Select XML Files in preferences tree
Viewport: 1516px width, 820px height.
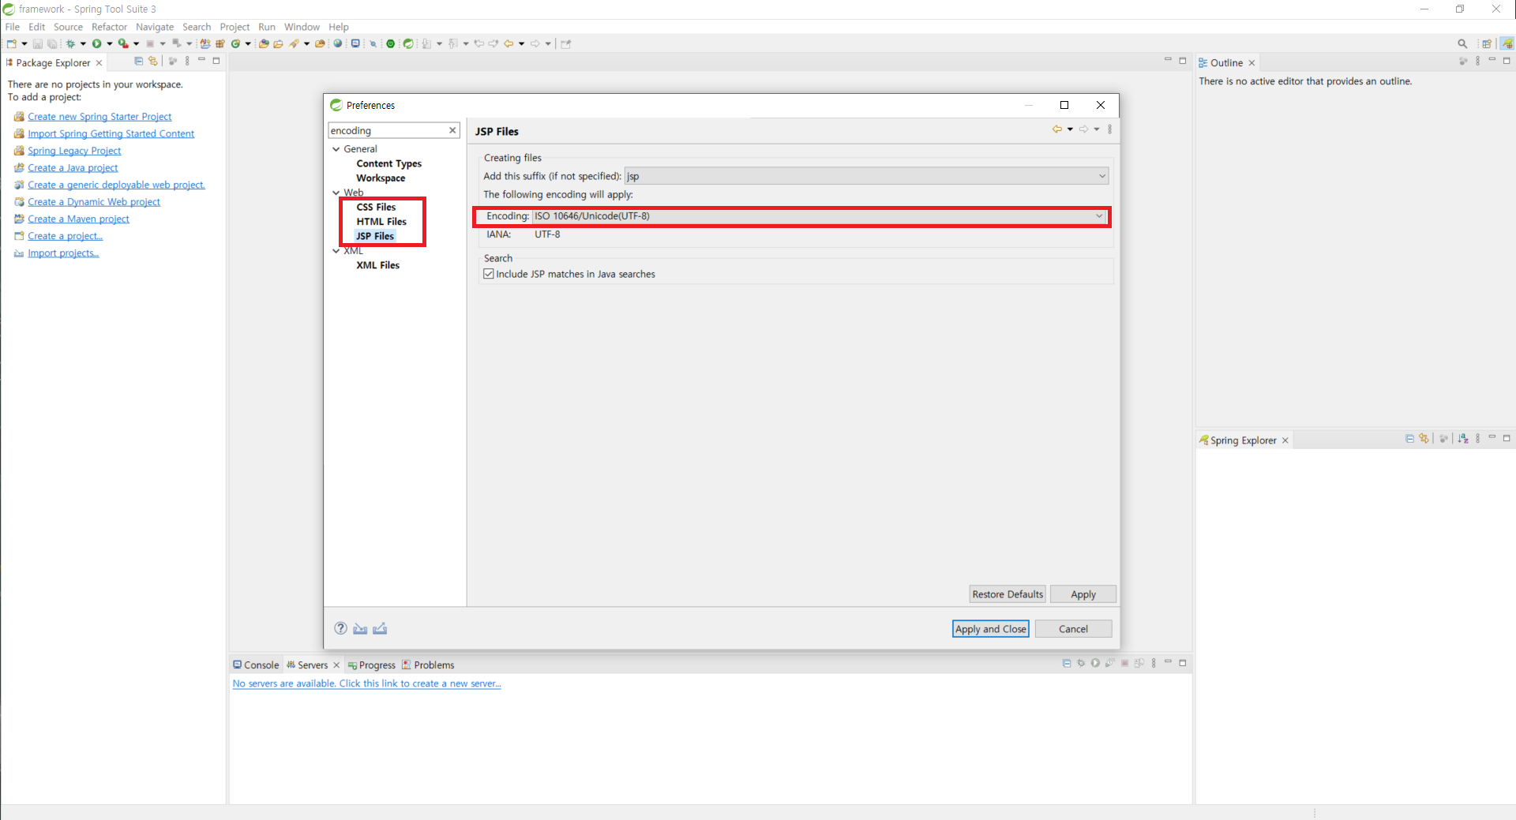coord(377,265)
